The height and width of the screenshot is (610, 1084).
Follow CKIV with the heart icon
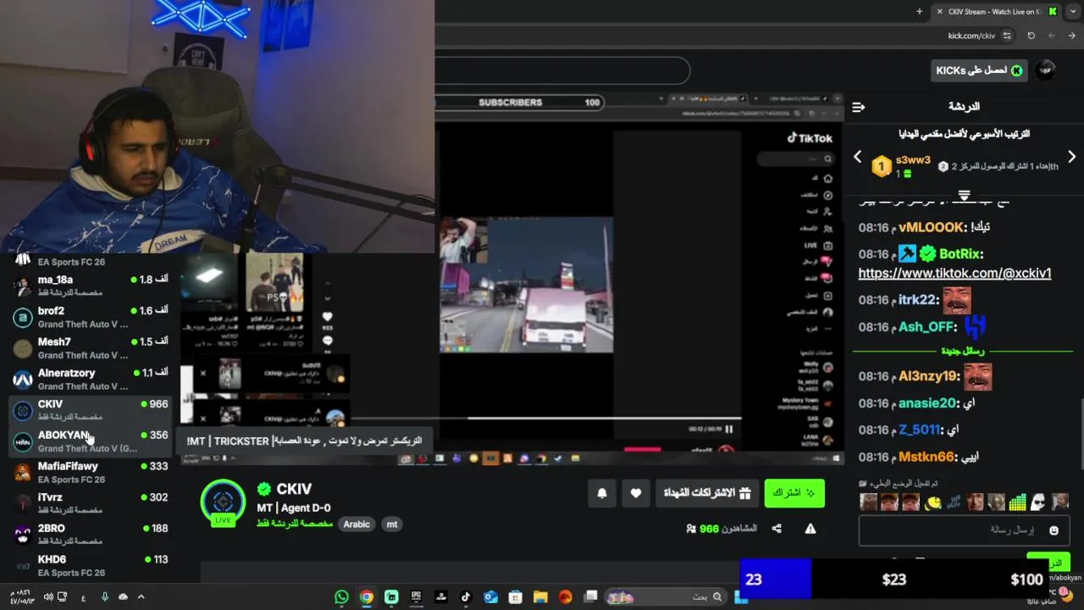636,493
